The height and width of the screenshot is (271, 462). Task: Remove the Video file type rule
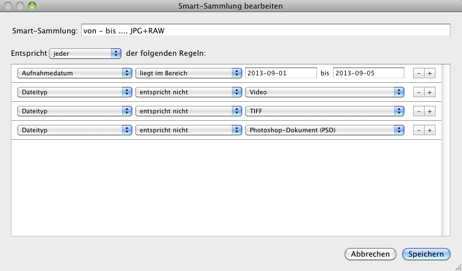coord(418,92)
